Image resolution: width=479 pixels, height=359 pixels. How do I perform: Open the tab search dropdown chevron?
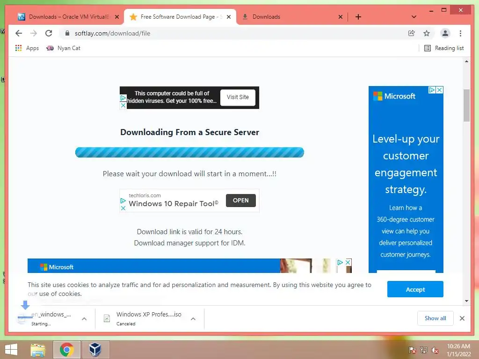414,17
